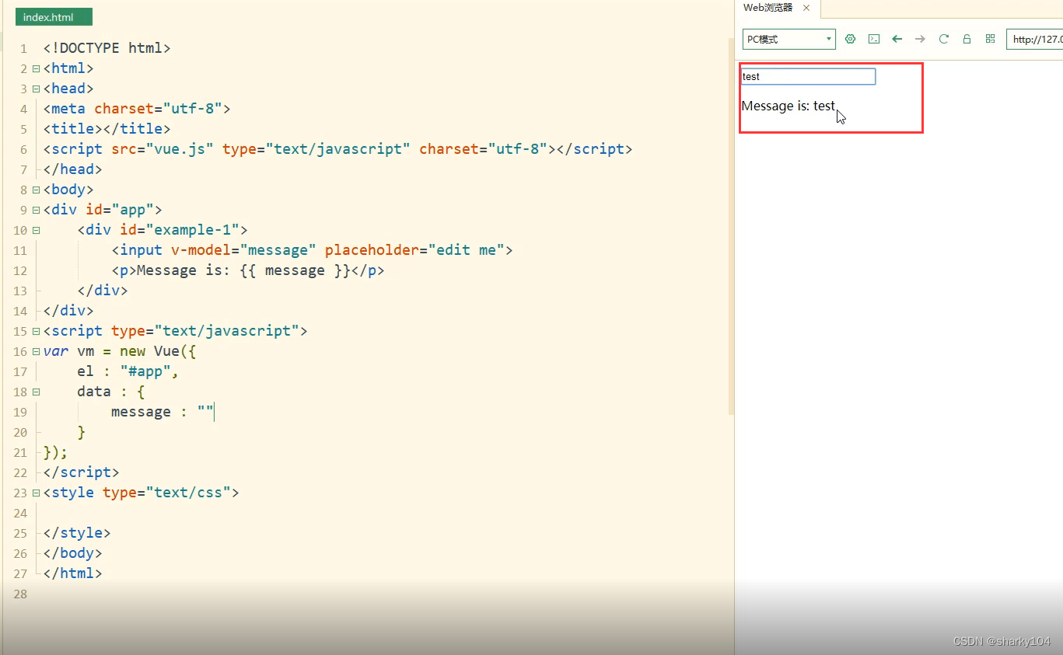Click the v-model="message" attribute

(244, 250)
